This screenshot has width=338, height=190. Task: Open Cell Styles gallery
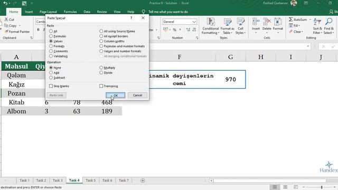coord(240,26)
